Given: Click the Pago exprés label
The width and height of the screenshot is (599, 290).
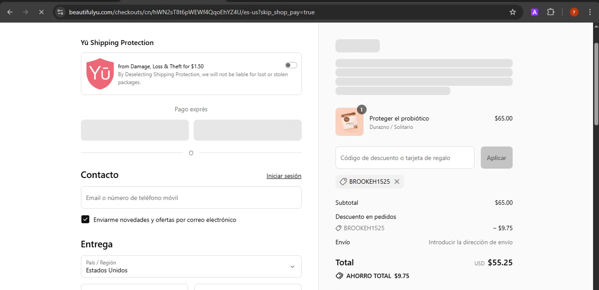Looking at the screenshot, I should tap(191, 109).
